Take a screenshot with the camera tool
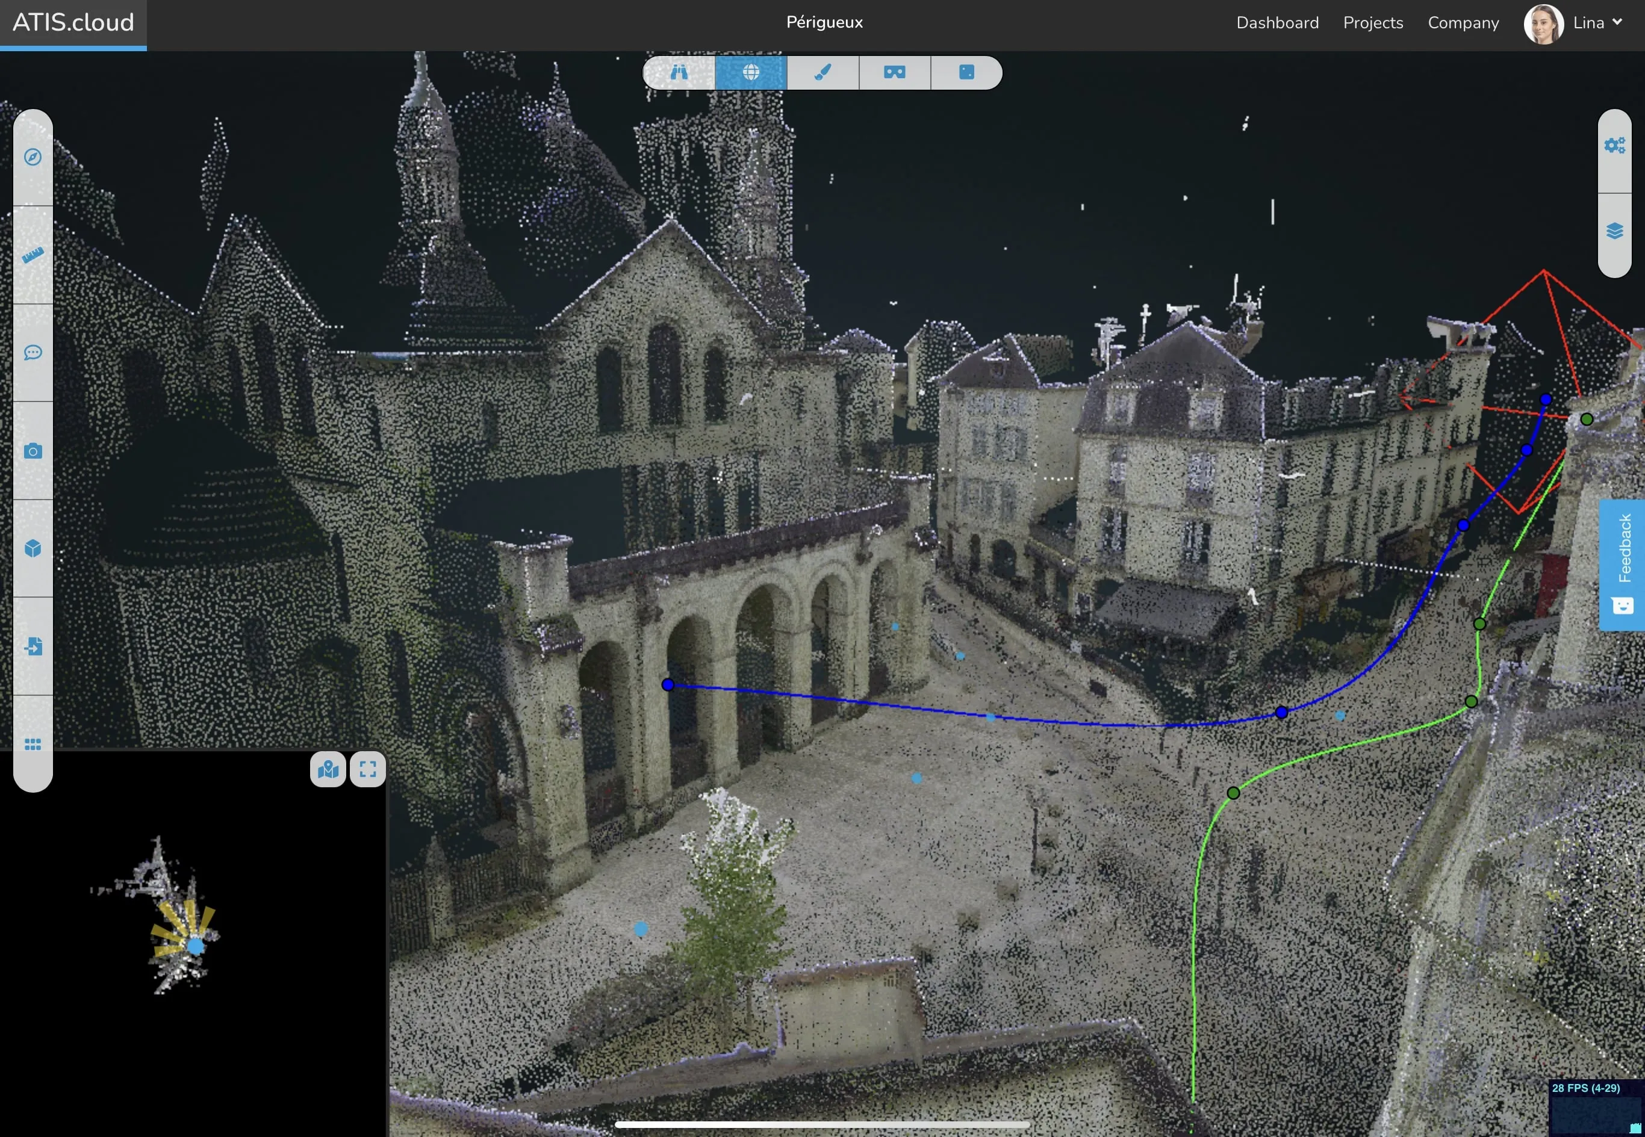The height and width of the screenshot is (1137, 1645). [x=32, y=450]
